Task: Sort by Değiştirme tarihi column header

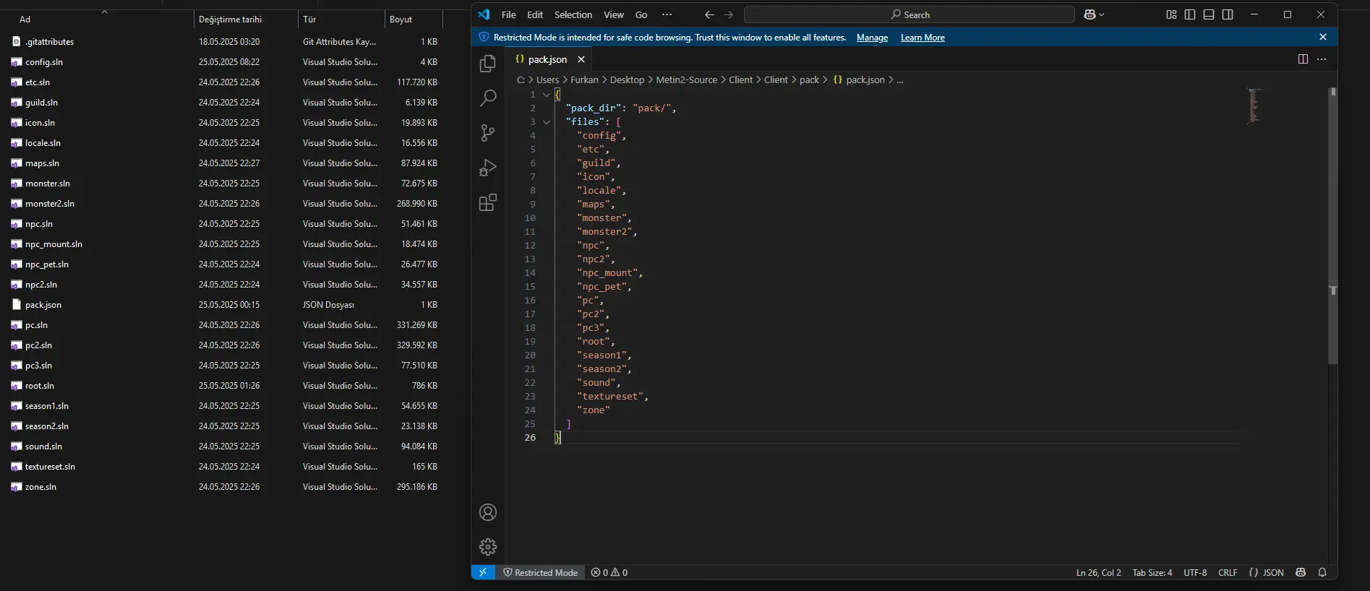Action: pos(246,20)
